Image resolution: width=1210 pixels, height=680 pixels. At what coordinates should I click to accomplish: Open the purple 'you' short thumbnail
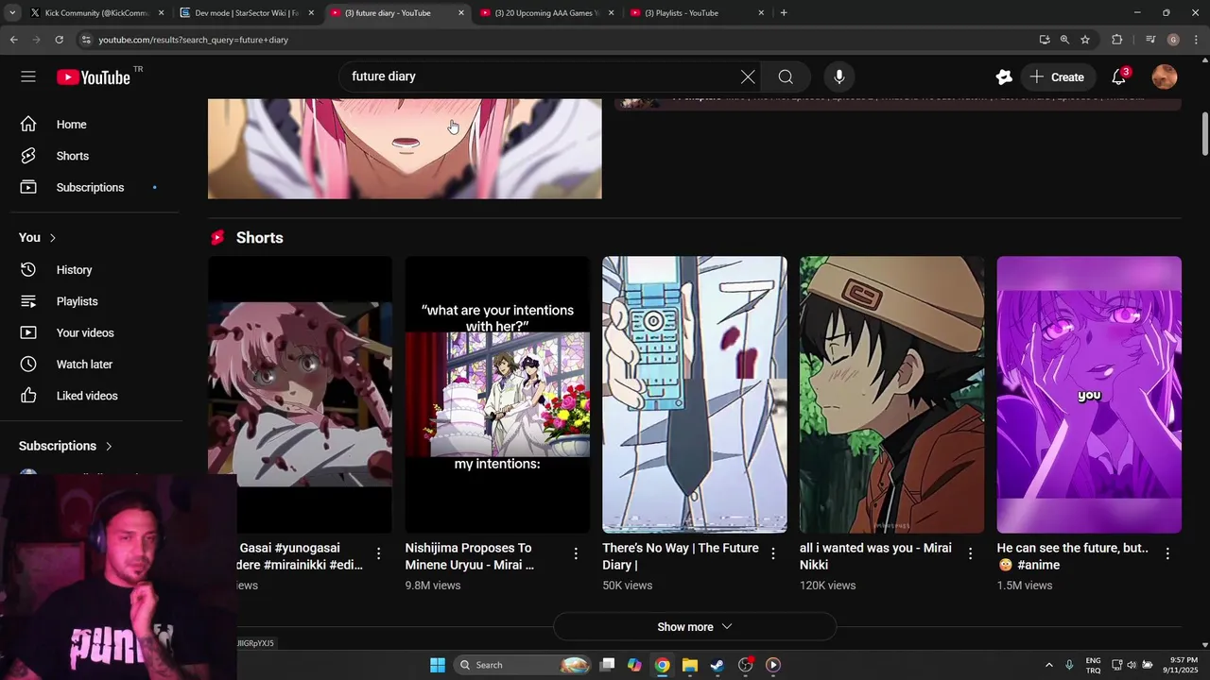(1089, 395)
